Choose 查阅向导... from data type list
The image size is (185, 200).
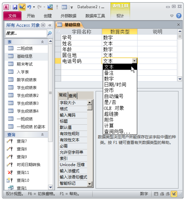point(120,131)
